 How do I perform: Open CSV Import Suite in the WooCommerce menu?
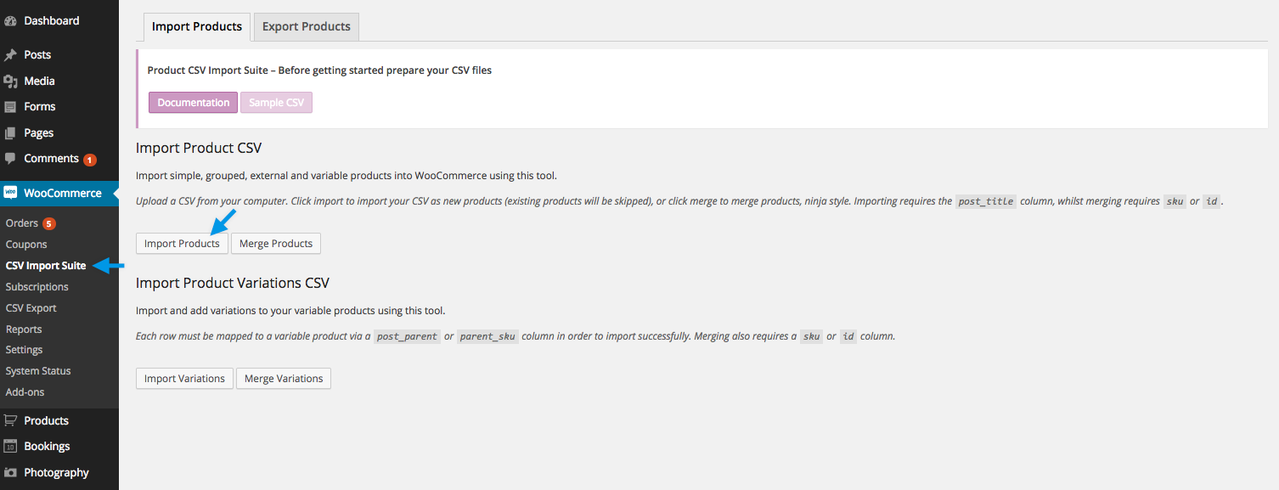point(46,265)
